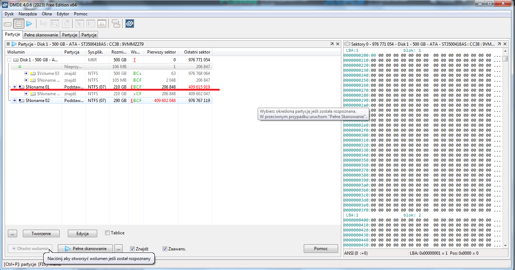Viewport: 515px width, 270px height.
Task: Click the drive icon beside $Noname 02
Action: (x=21, y=101)
